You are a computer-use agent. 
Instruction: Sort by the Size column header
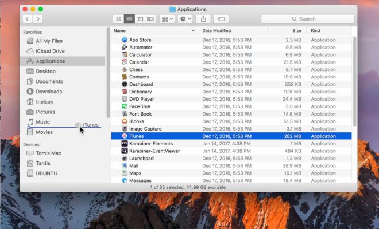pyautogui.click(x=287, y=30)
